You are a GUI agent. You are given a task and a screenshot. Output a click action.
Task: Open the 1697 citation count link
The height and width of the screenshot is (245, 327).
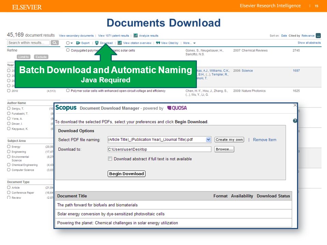tap(296, 71)
